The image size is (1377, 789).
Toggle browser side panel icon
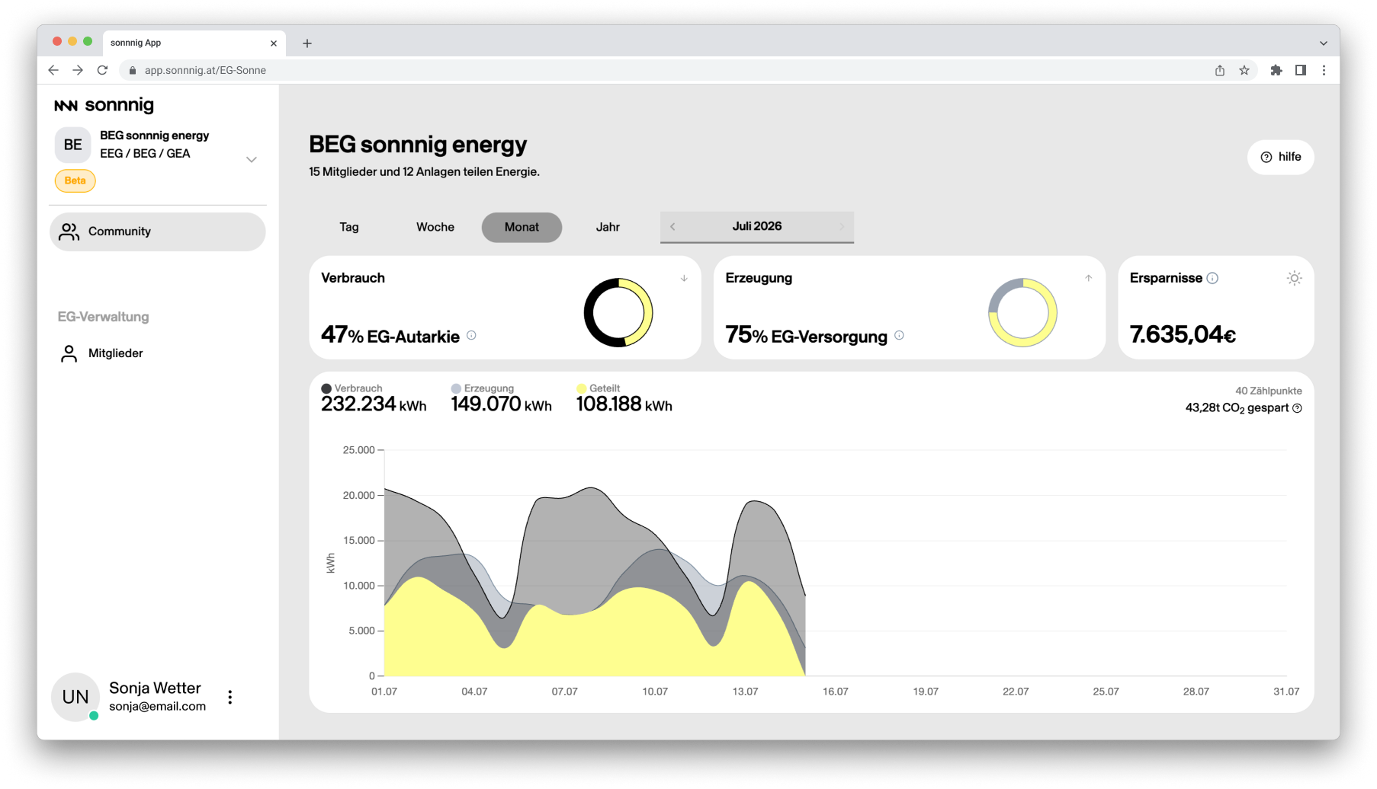point(1301,70)
